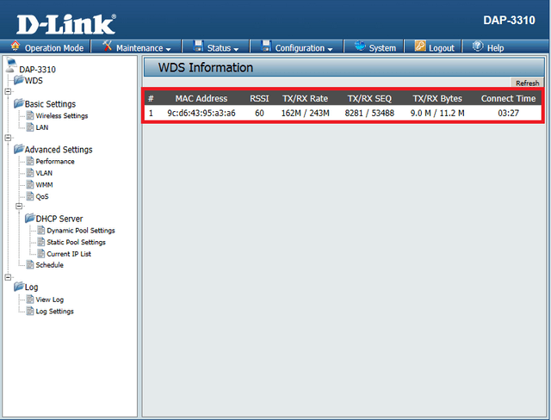Open View Log in the tree
551x420 pixels.
50,300
